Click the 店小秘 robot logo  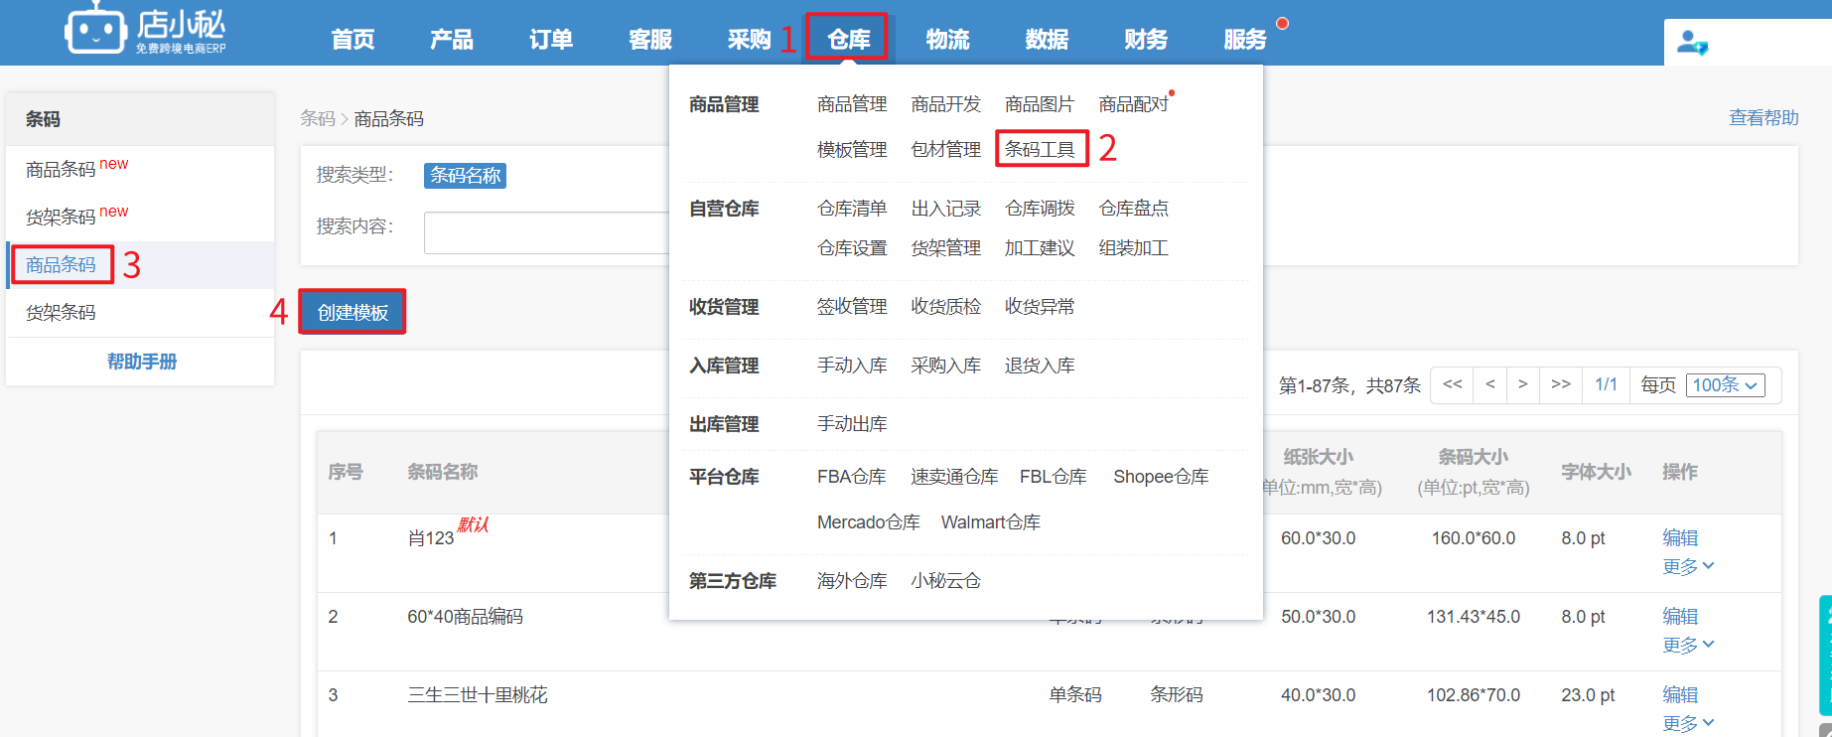[x=95, y=30]
